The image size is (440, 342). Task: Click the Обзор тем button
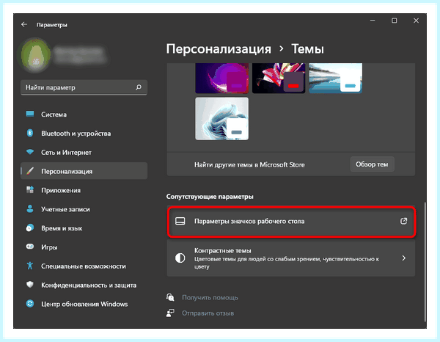372,164
